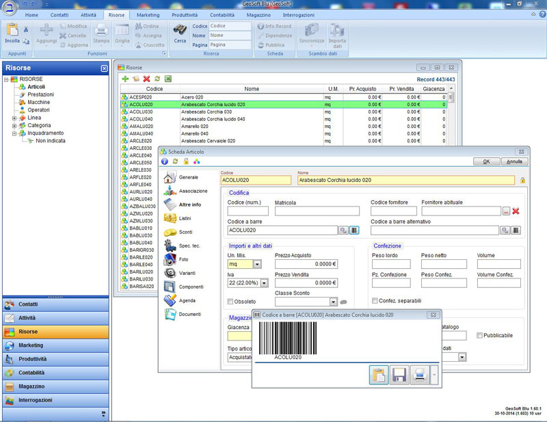Check the Pubblicabile option
Image resolution: width=547 pixels, height=422 pixels.
(x=479, y=335)
